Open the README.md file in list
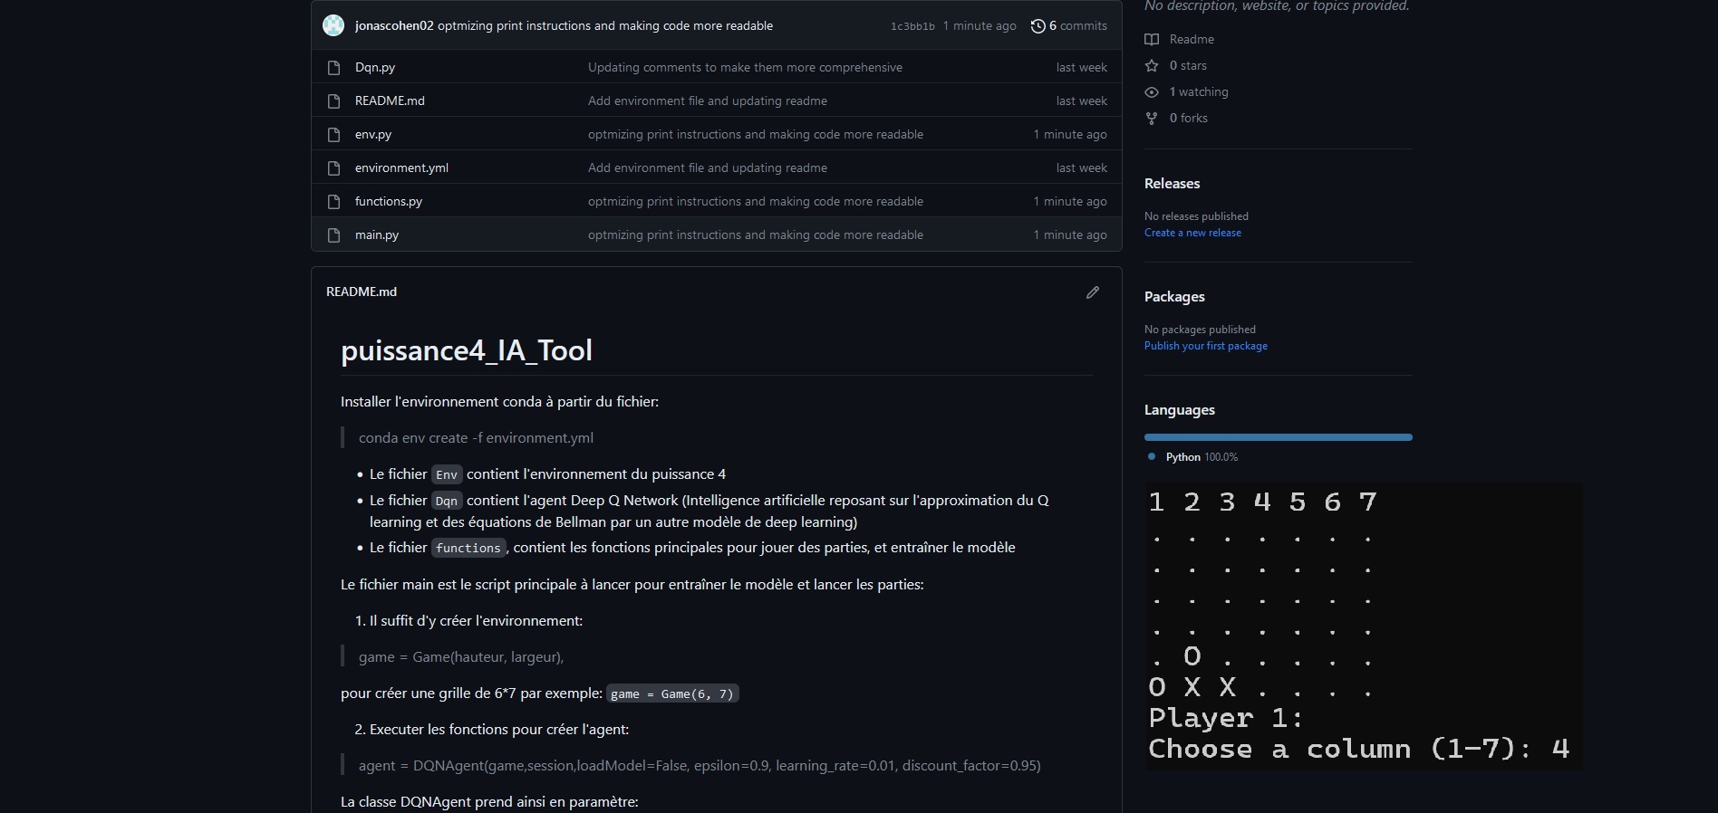 [x=390, y=100]
